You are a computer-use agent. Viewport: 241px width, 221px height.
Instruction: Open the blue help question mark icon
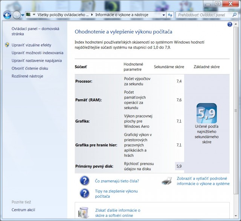click(230, 24)
